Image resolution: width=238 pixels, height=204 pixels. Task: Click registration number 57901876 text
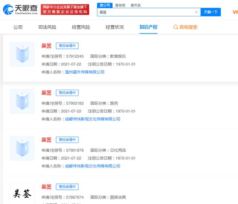pos(75,150)
